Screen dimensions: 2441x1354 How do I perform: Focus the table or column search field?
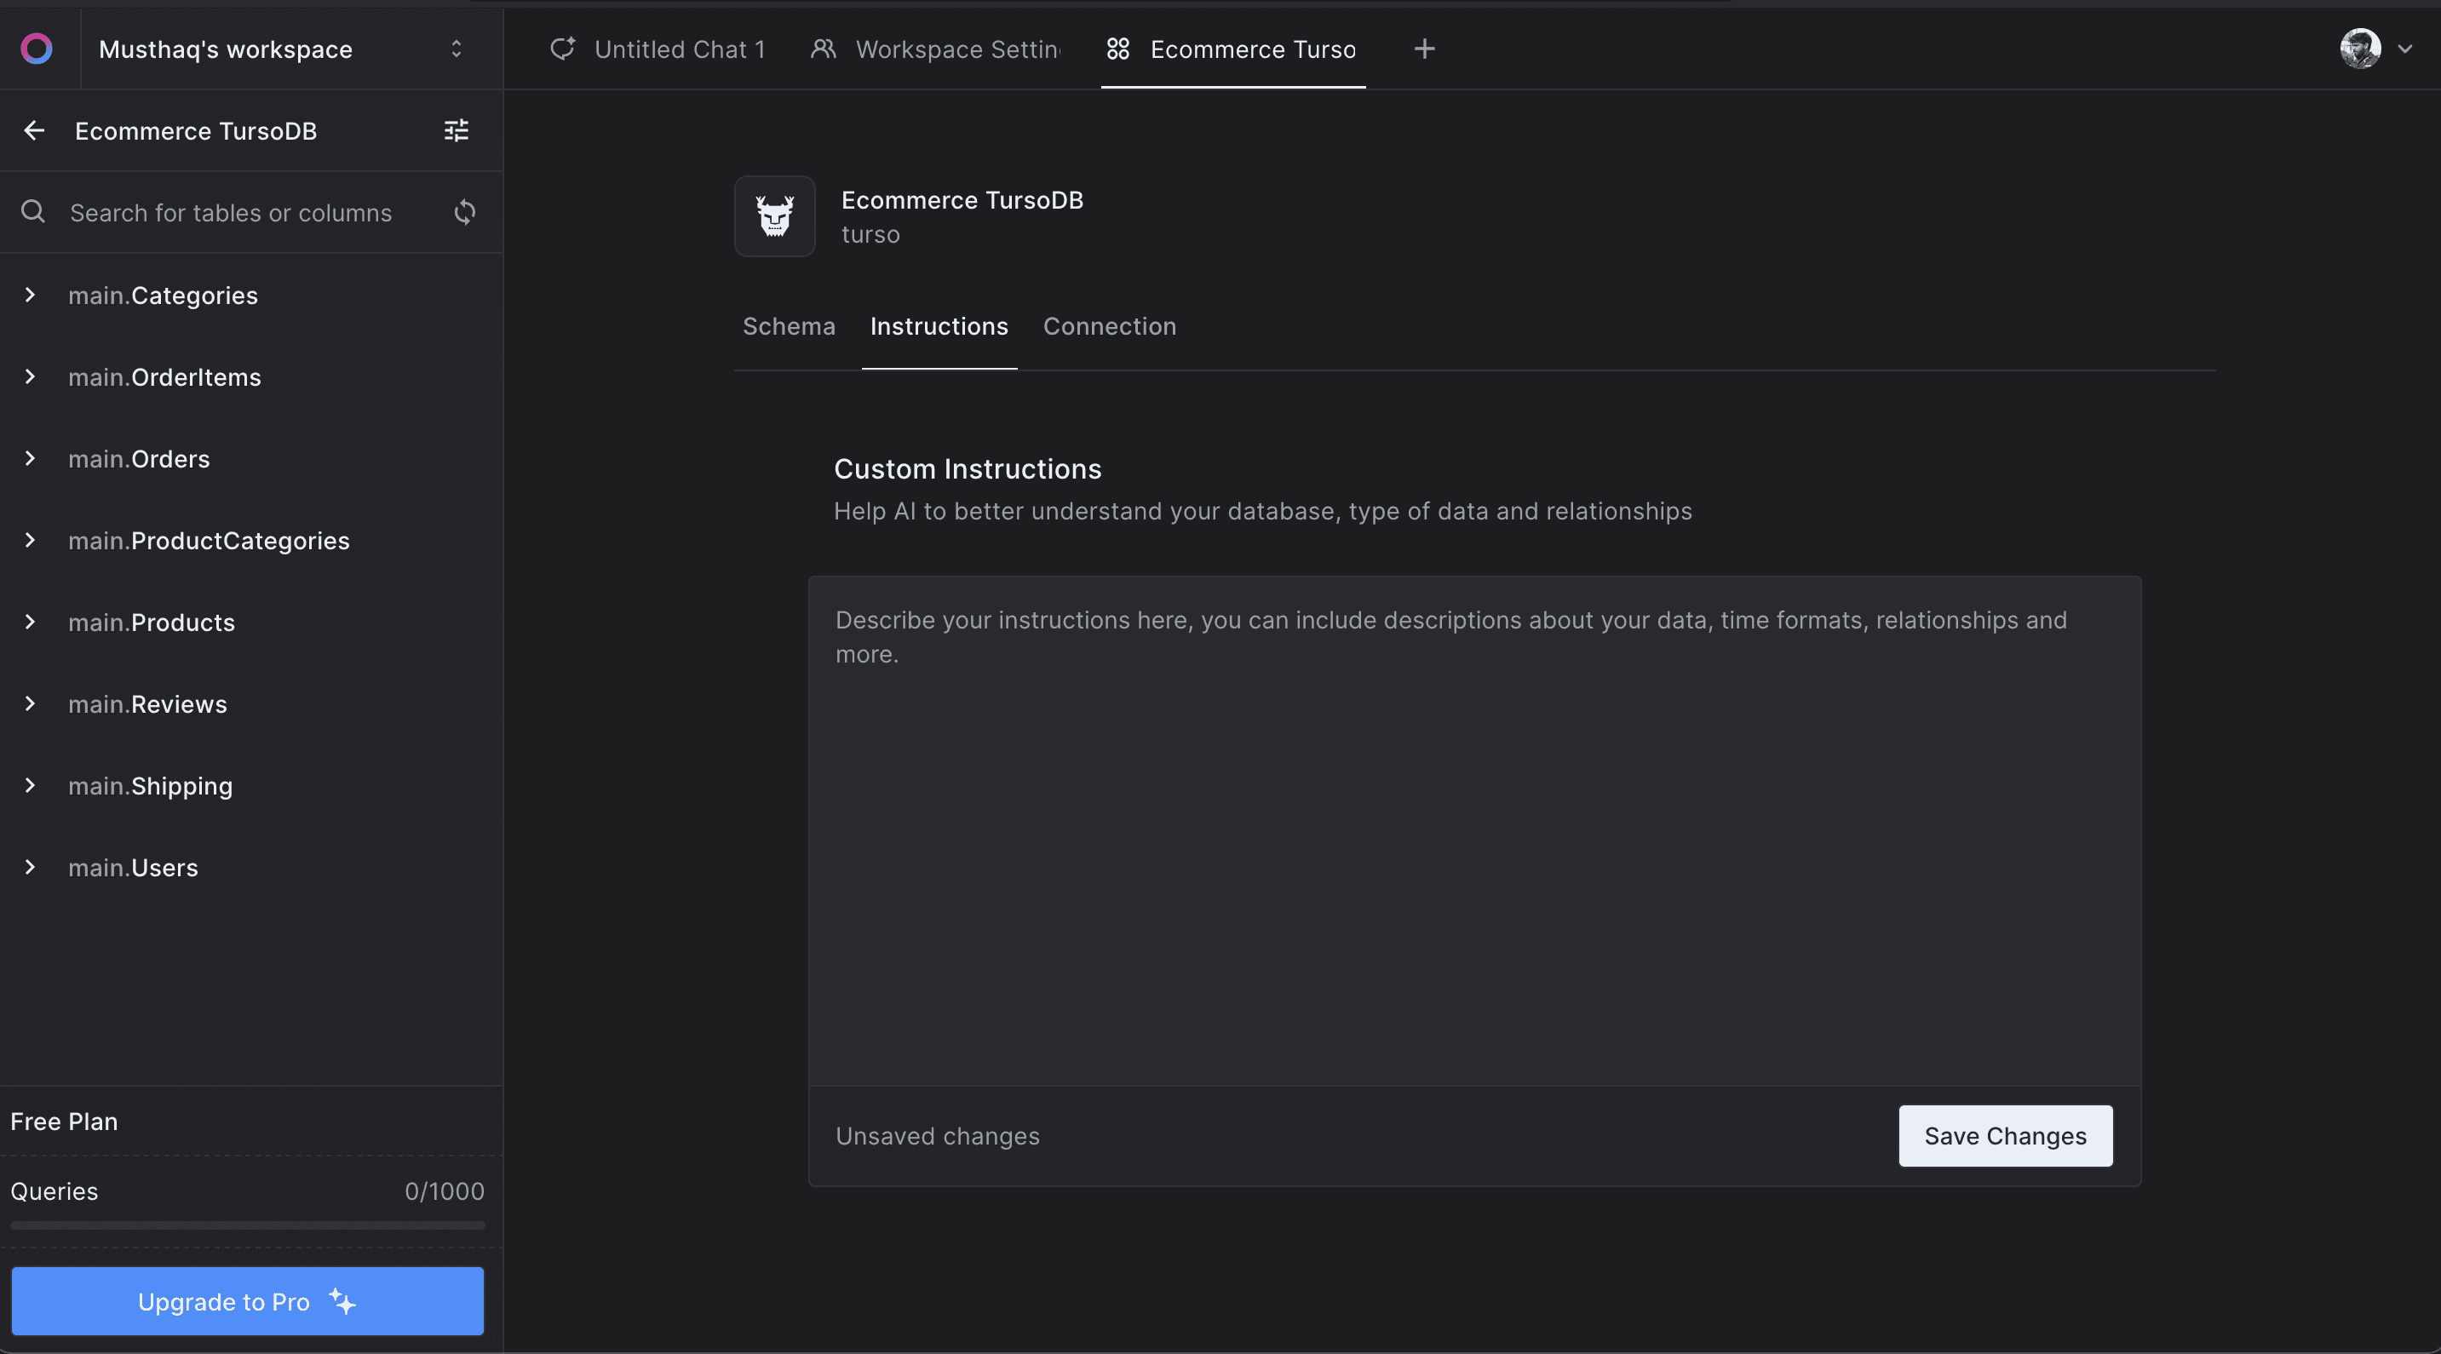[231, 212]
